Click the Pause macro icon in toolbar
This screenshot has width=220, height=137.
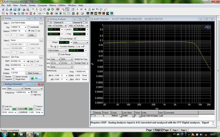point(81,9)
